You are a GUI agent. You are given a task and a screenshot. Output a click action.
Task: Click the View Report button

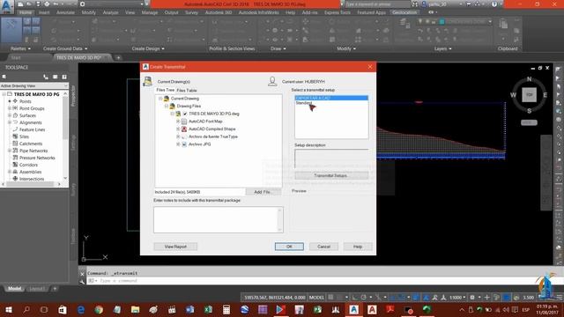(175, 247)
